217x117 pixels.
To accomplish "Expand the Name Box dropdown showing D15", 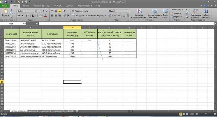I will point(24,24).
